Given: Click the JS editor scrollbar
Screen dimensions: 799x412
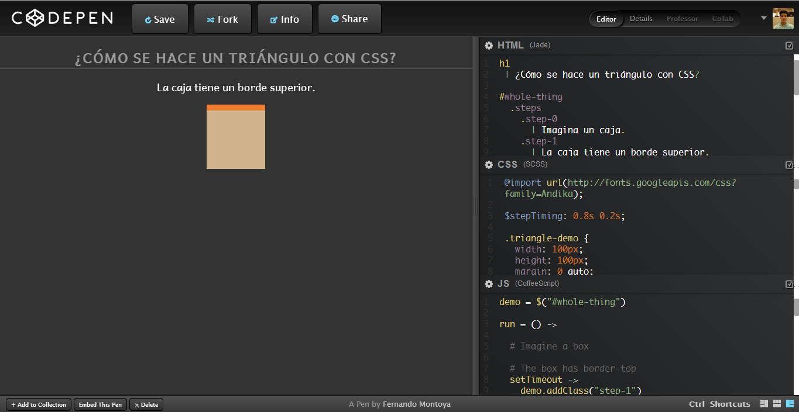Looking at the screenshot, I should click(x=796, y=307).
